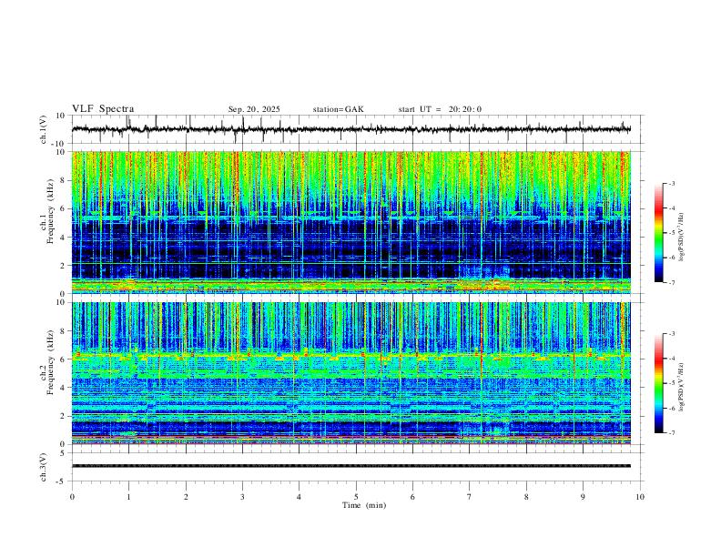Click the "ch.3(V)" axis label
The image size is (721, 557).
(x=44, y=467)
